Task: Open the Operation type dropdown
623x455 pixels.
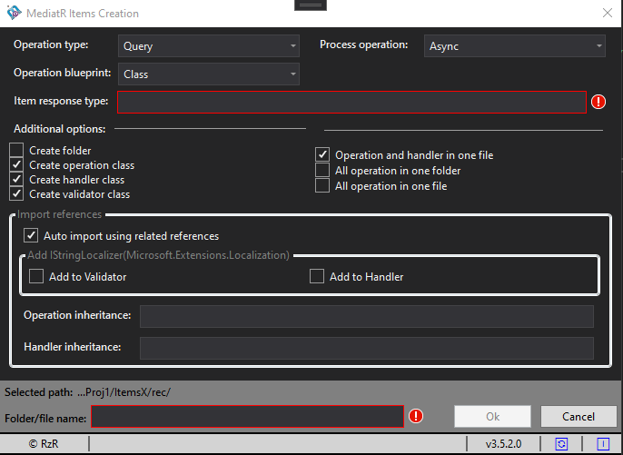Action: (209, 45)
